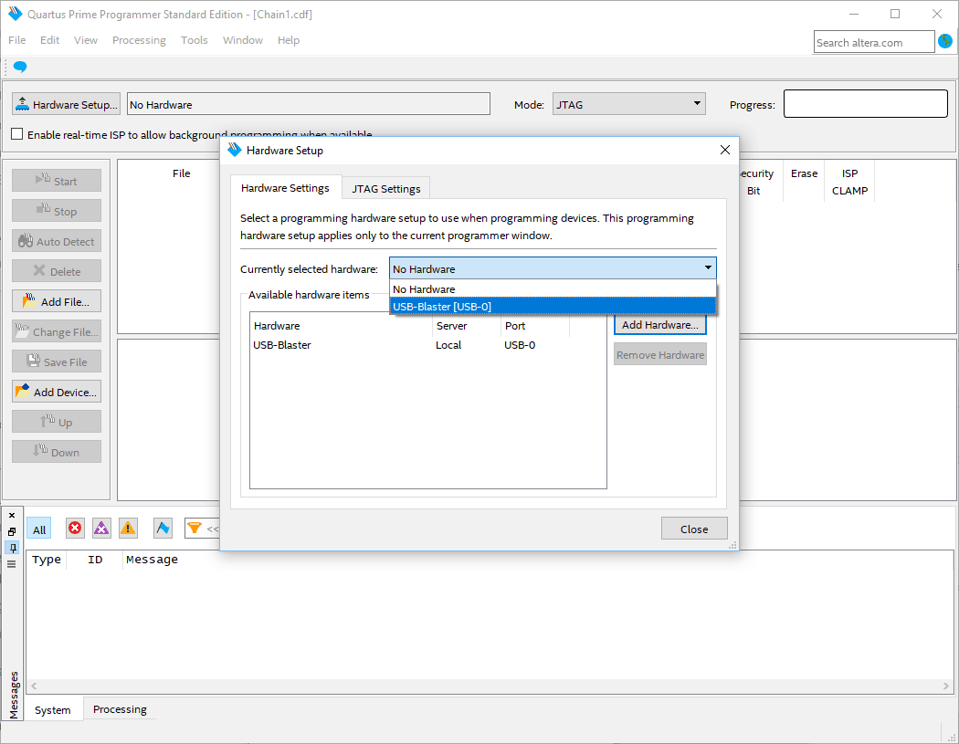This screenshot has width=959, height=744.
Task: Toggle the All messages filter button
Action: coord(39,529)
